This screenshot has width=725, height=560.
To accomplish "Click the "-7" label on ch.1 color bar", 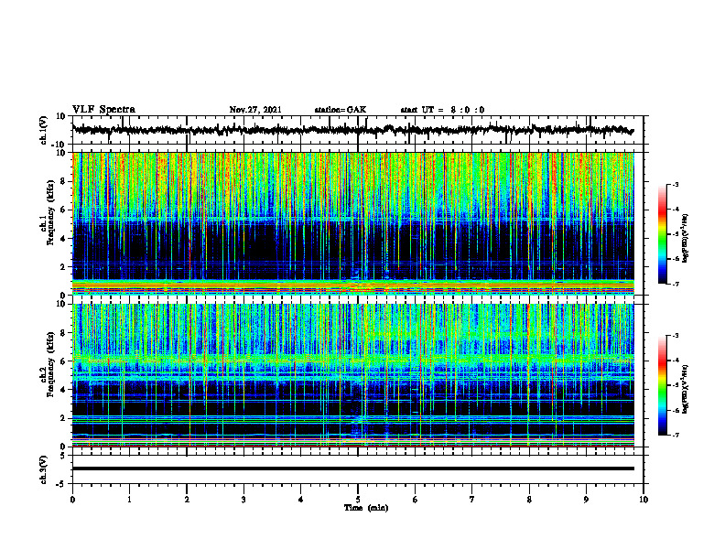I will [x=675, y=284].
